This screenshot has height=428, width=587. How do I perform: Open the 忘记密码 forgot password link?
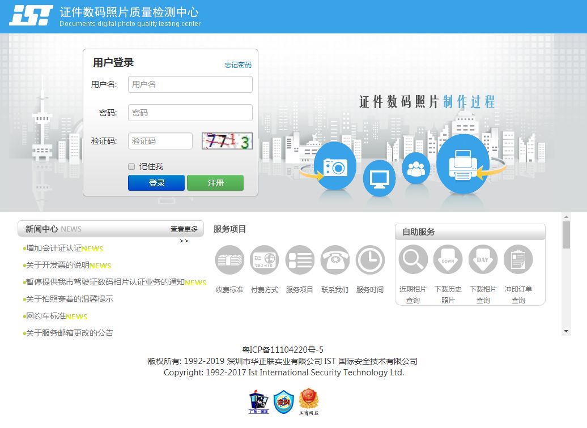point(239,65)
